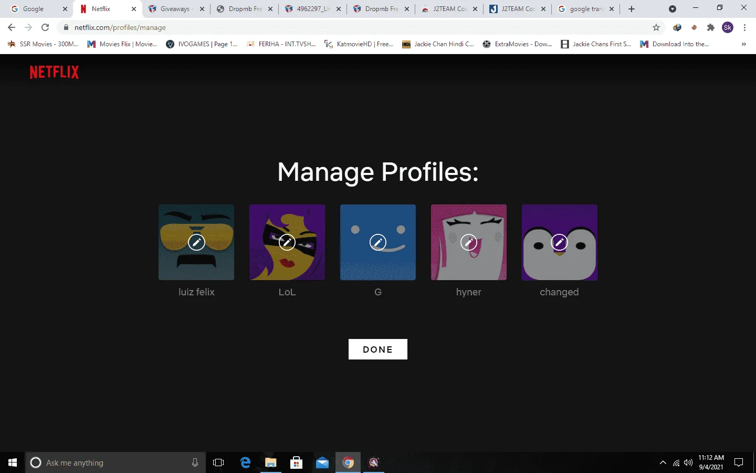Switch to first J2TEAM tab
Screen dimensions: 756x473
pos(449,9)
